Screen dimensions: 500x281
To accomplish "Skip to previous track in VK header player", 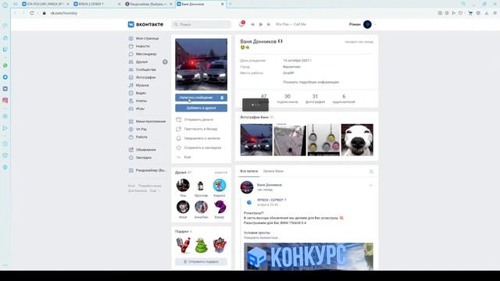I will click(x=252, y=24).
